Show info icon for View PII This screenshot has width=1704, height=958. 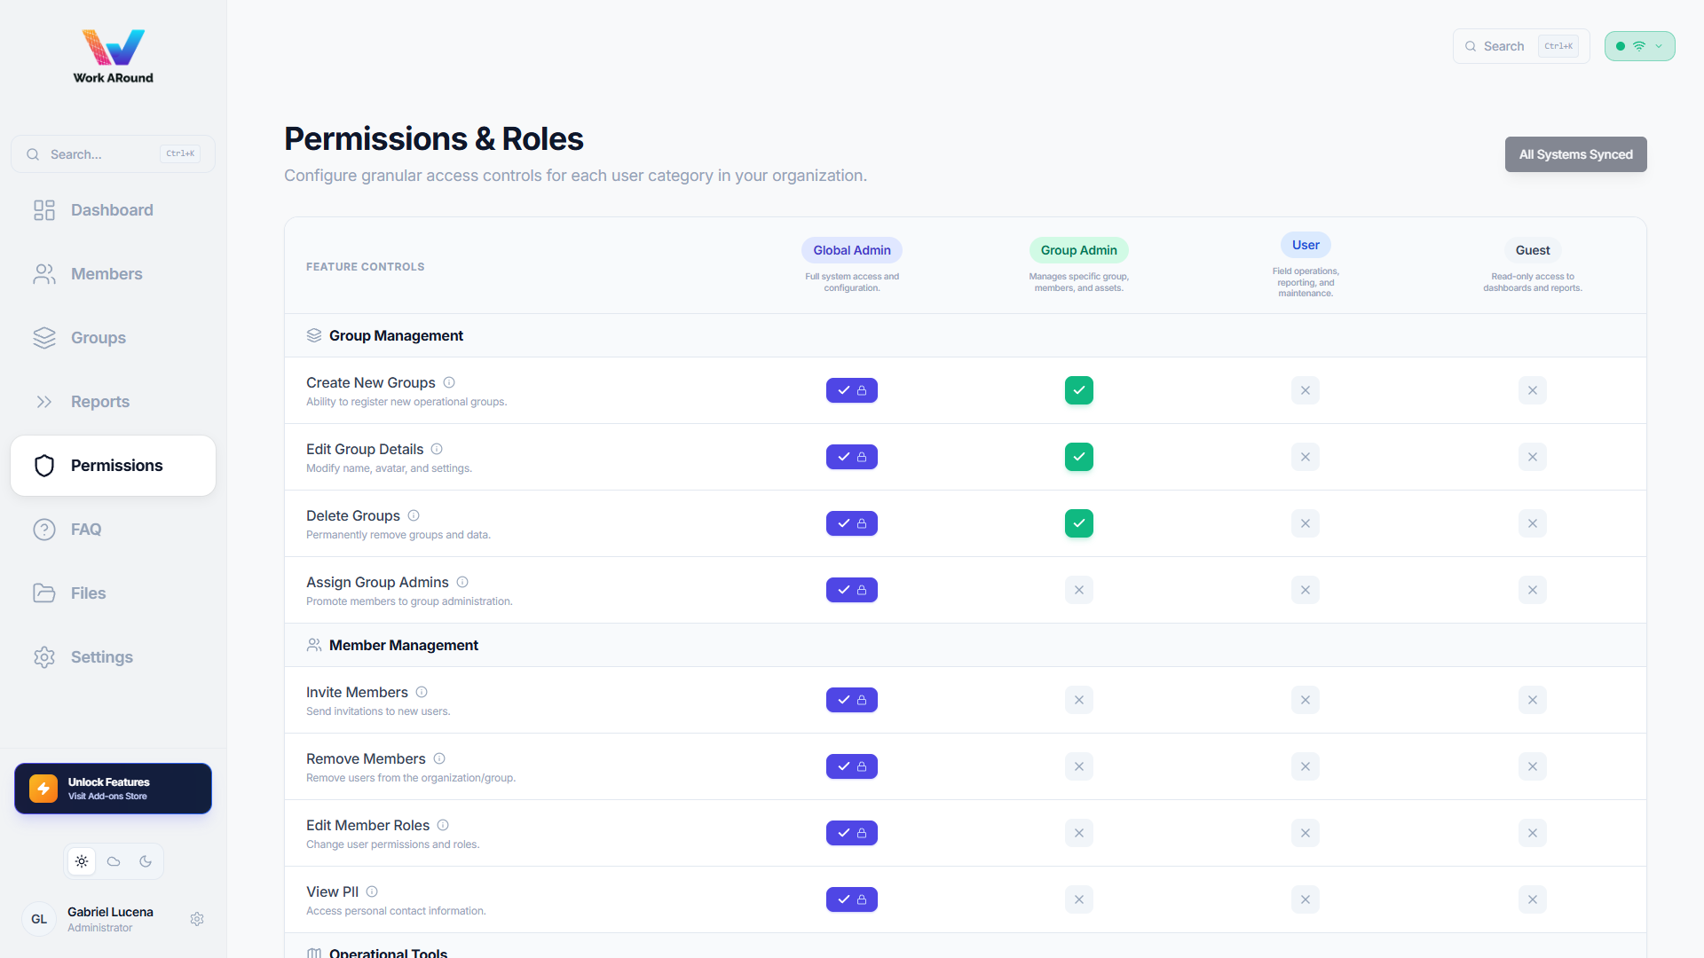[372, 891]
